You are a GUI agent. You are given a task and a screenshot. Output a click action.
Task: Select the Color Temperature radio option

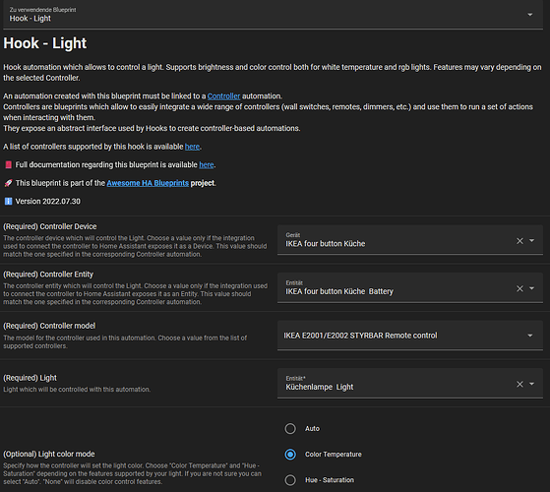(290, 455)
